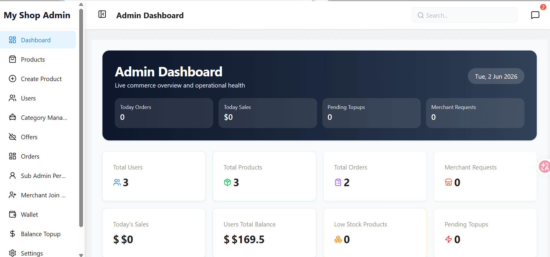Screen dimensions: 550x257
Task: Click the Total Users label
Action: [x=128, y=167]
